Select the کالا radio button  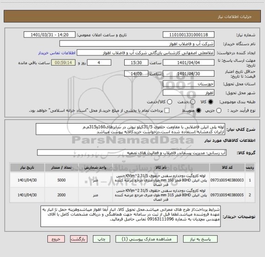click(211, 102)
